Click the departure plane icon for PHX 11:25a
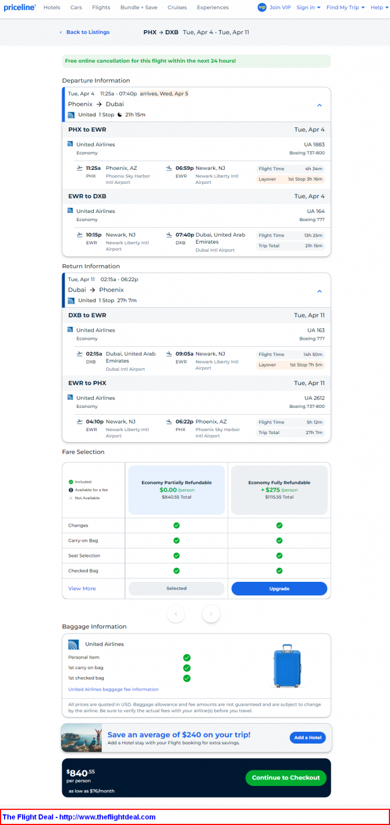 (80, 168)
